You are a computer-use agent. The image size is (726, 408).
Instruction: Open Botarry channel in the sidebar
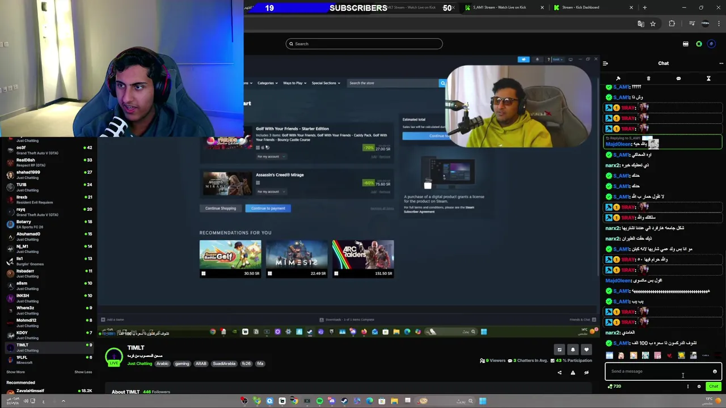pos(48,224)
